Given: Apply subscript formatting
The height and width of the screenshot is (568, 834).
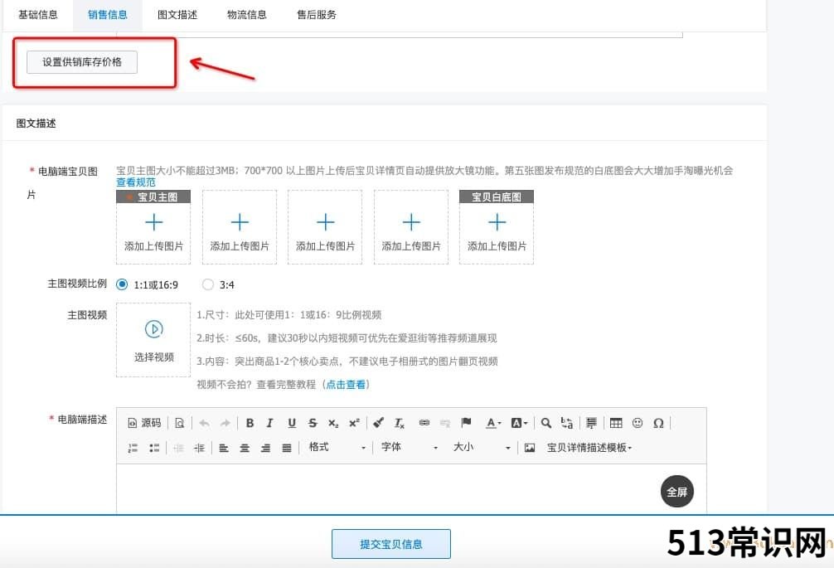Looking at the screenshot, I should click(333, 423).
